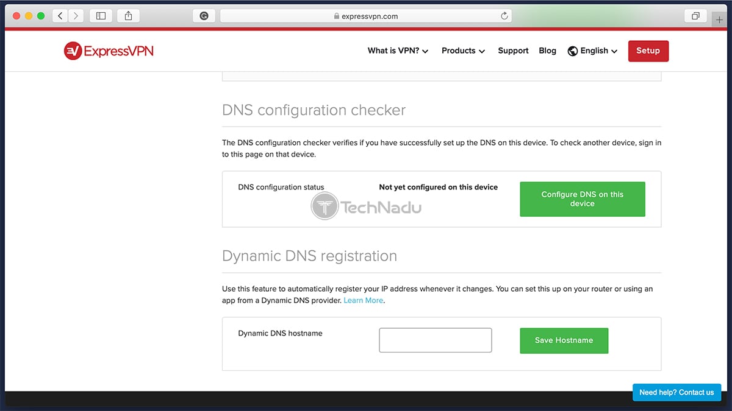Go forward using Safari's forward arrow
732x411 pixels.
pyautogui.click(x=76, y=16)
